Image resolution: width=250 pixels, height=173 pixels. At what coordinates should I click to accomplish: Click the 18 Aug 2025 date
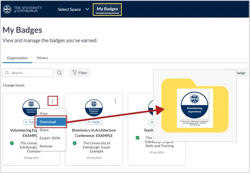point(31,158)
